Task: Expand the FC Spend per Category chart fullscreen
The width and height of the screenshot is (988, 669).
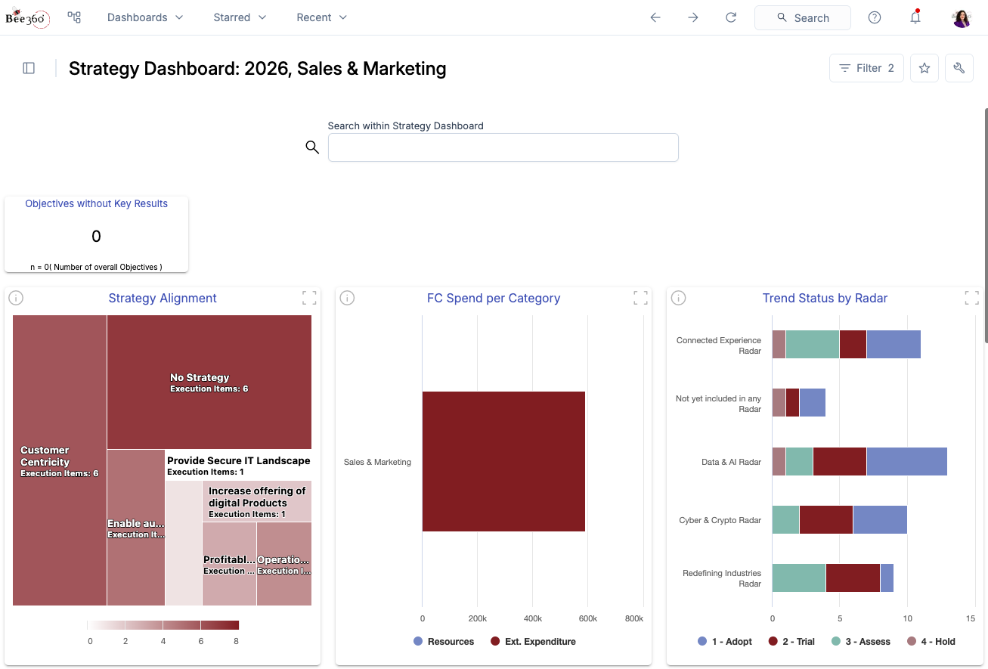Action: [x=640, y=298]
